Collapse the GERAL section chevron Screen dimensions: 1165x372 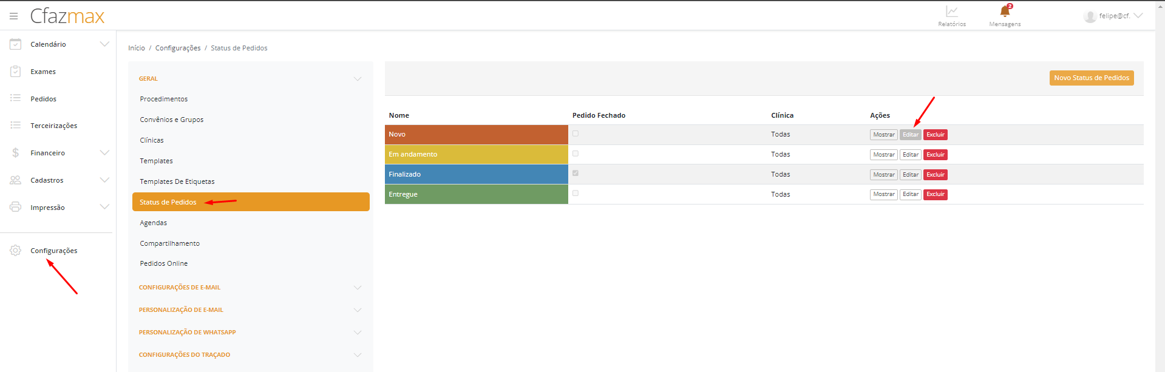[358, 79]
